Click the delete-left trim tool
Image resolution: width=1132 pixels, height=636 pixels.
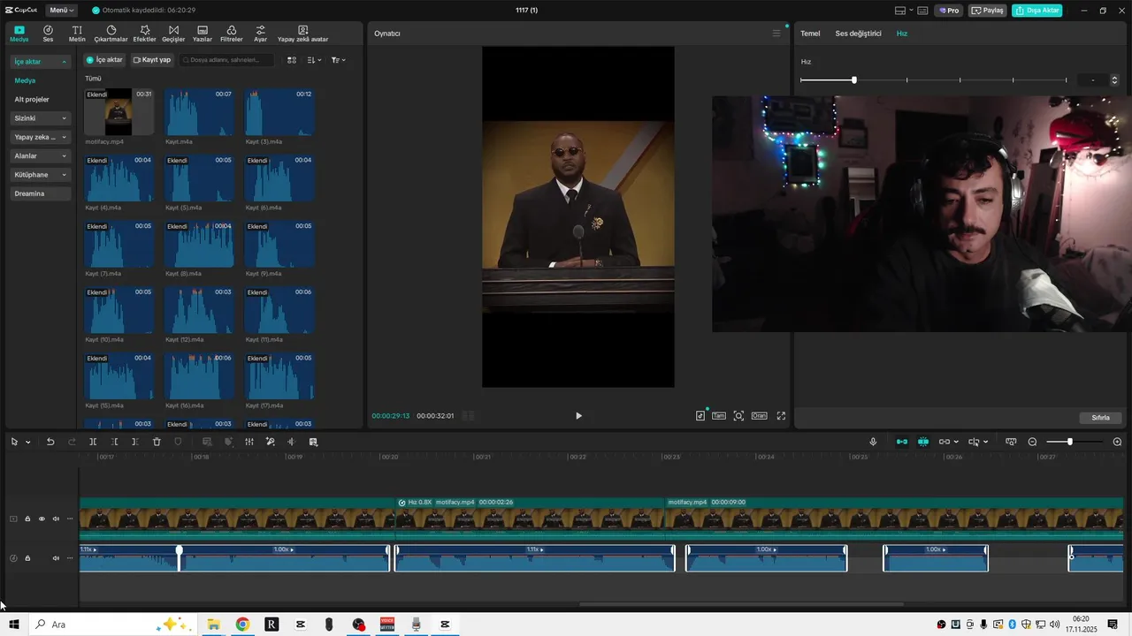pos(114,442)
